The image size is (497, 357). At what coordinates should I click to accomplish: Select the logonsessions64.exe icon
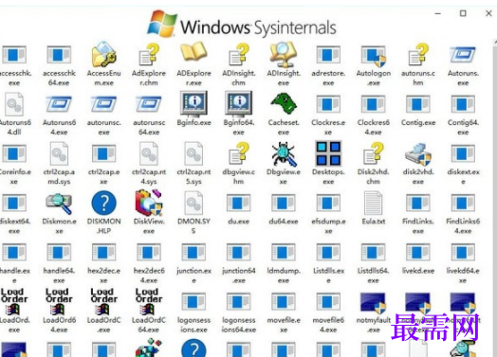coord(239,302)
